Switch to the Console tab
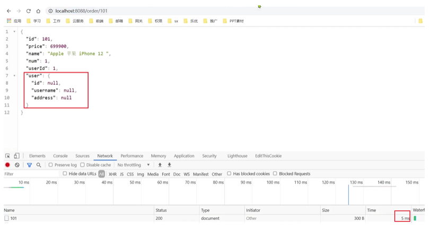This screenshot has width=430, height=230. click(60, 156)
